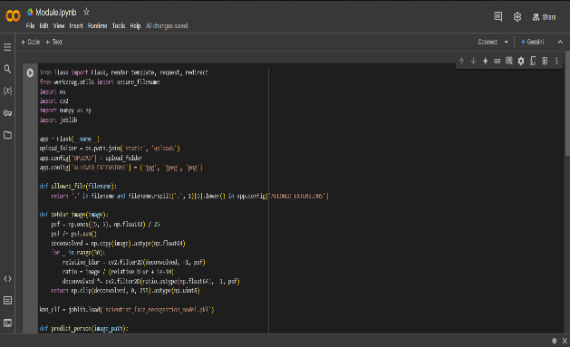This screenshot has width=570, height=347.
Task: Open the Table of contents sidebar icon
Action: (x=7, y=47)
